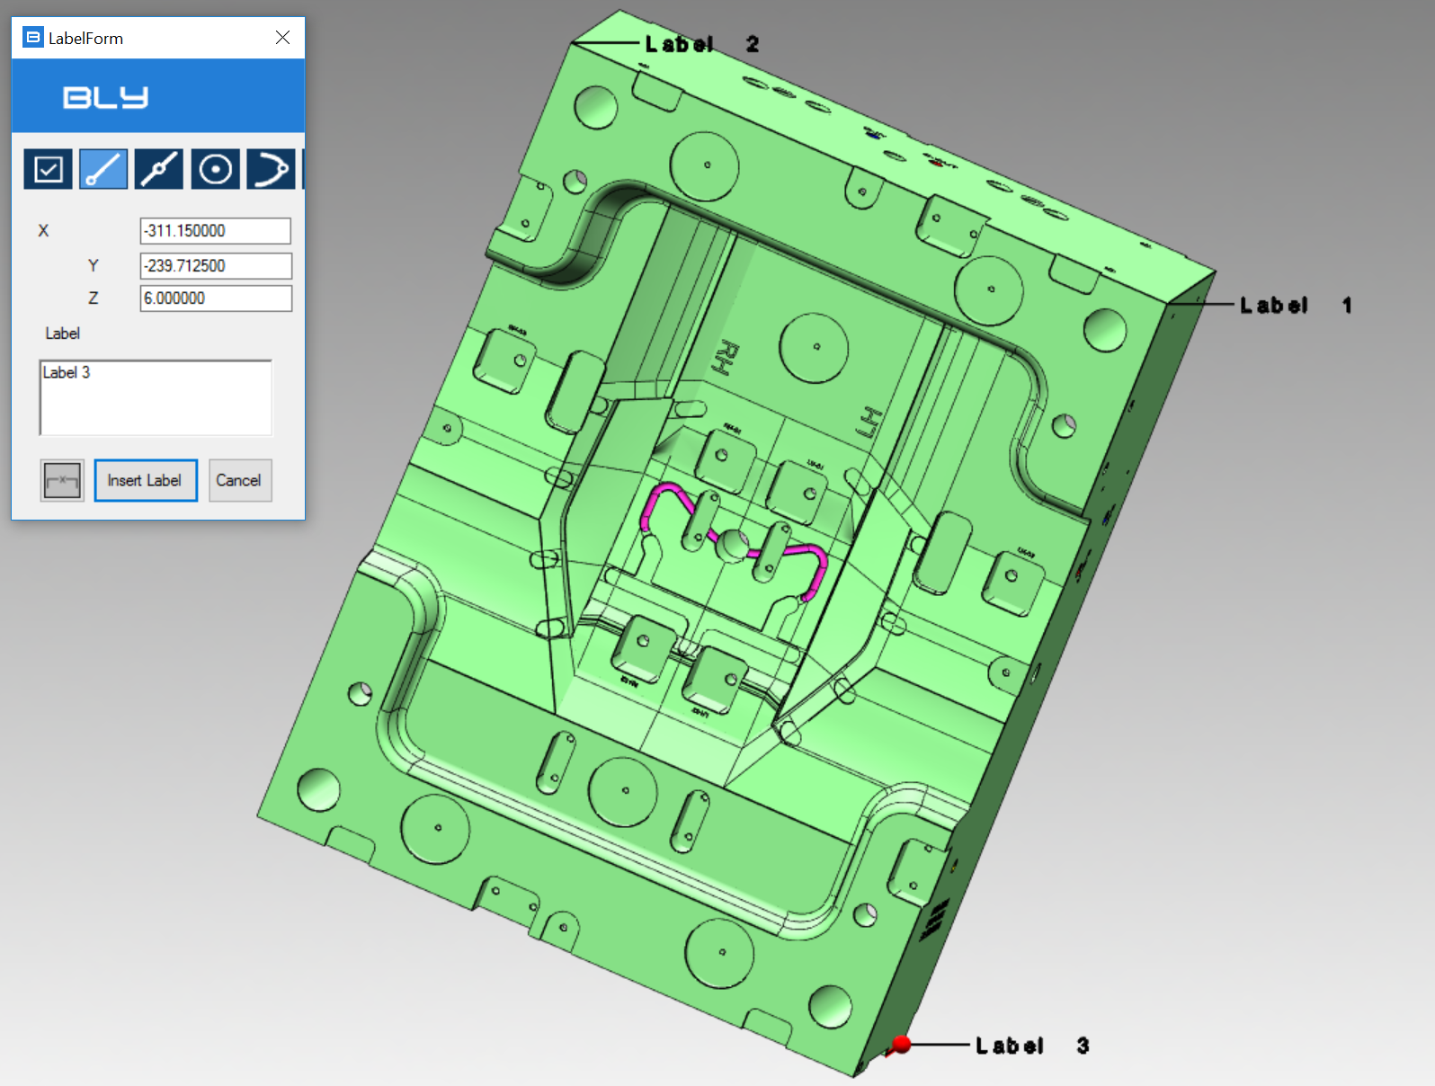Click the Cancel button
The height and width of the screenshot is (1086, 1435).
[x=240, y=480]
